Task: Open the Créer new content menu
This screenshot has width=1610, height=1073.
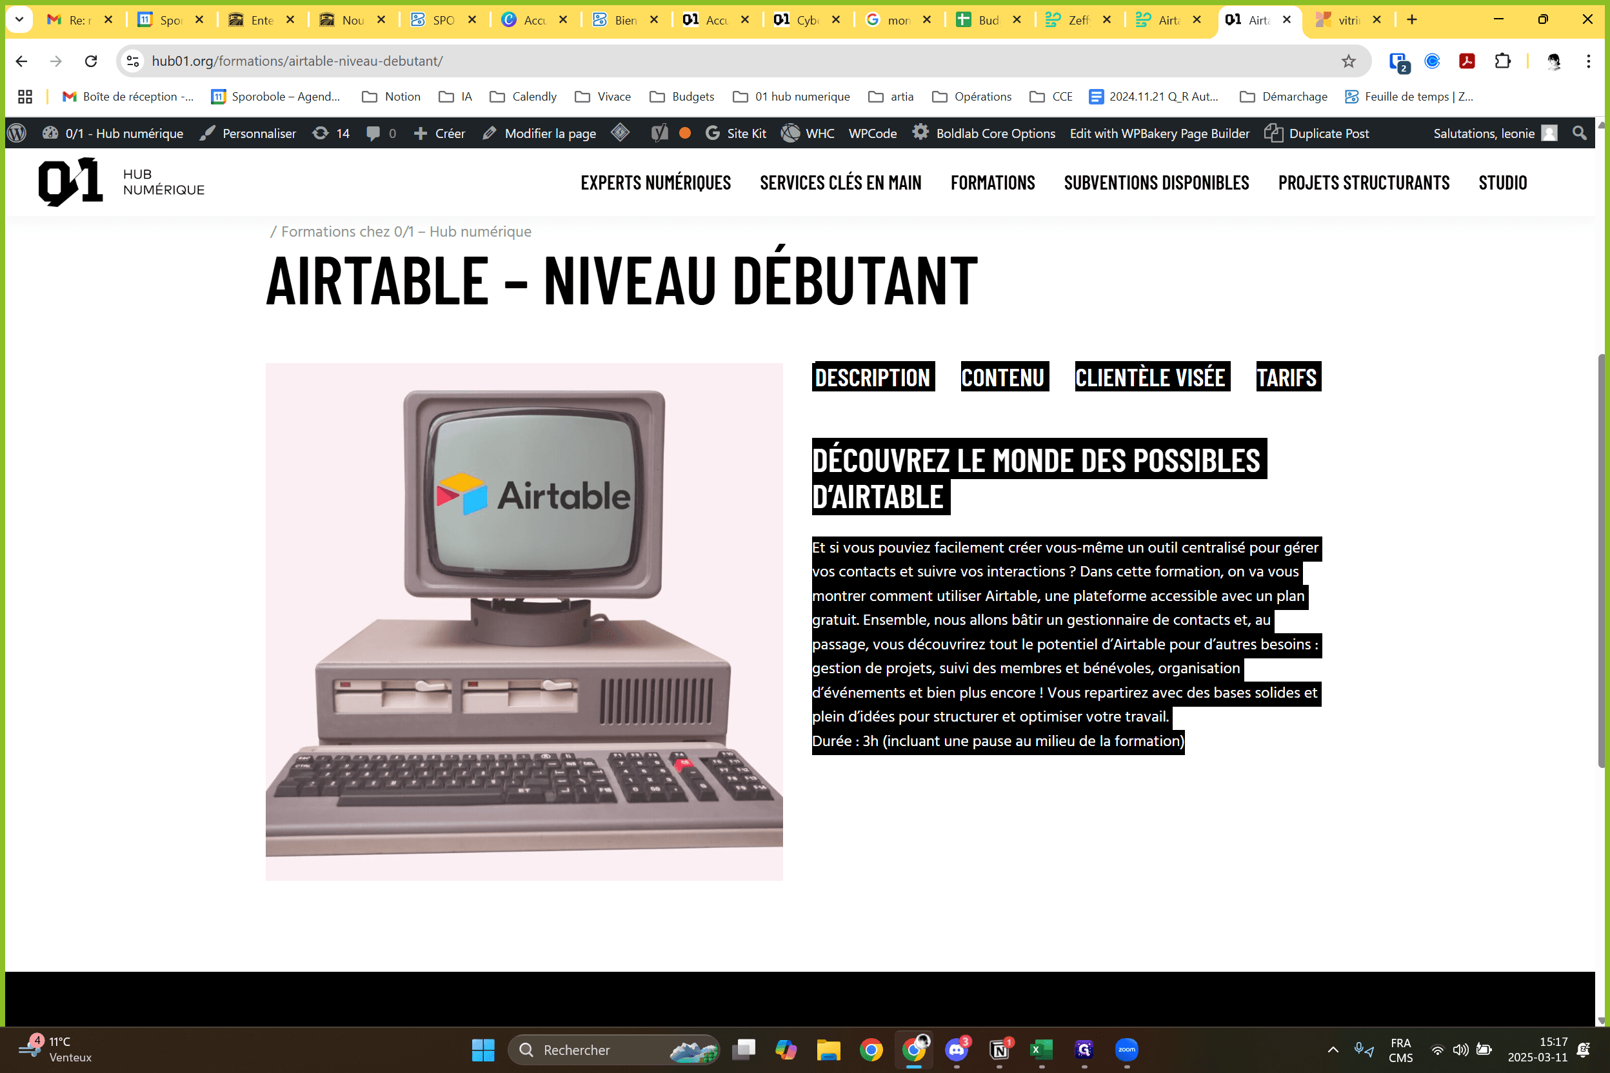Action: coord(439,133)
